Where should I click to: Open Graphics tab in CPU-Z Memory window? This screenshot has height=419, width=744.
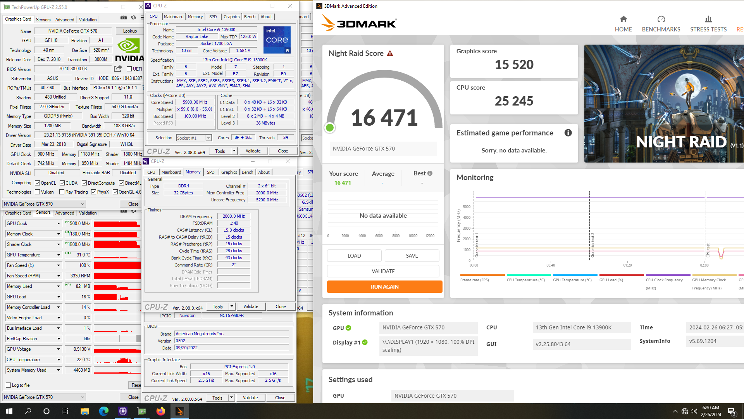pyautogui.click(x=229, y=172)
